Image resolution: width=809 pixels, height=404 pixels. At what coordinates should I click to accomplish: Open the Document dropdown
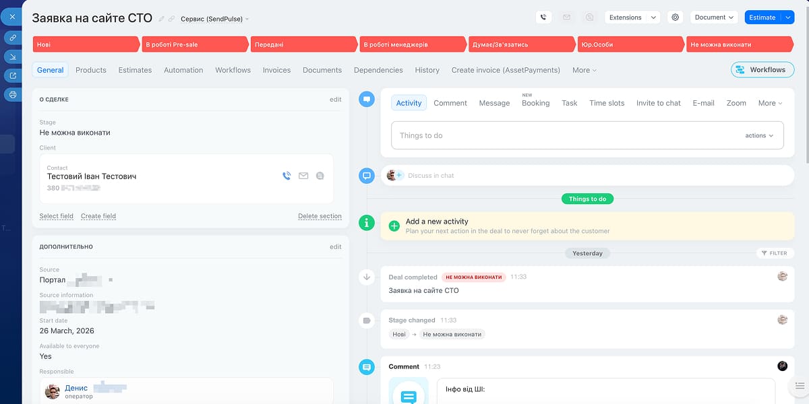pyautogui.click(x=714, y=18)
